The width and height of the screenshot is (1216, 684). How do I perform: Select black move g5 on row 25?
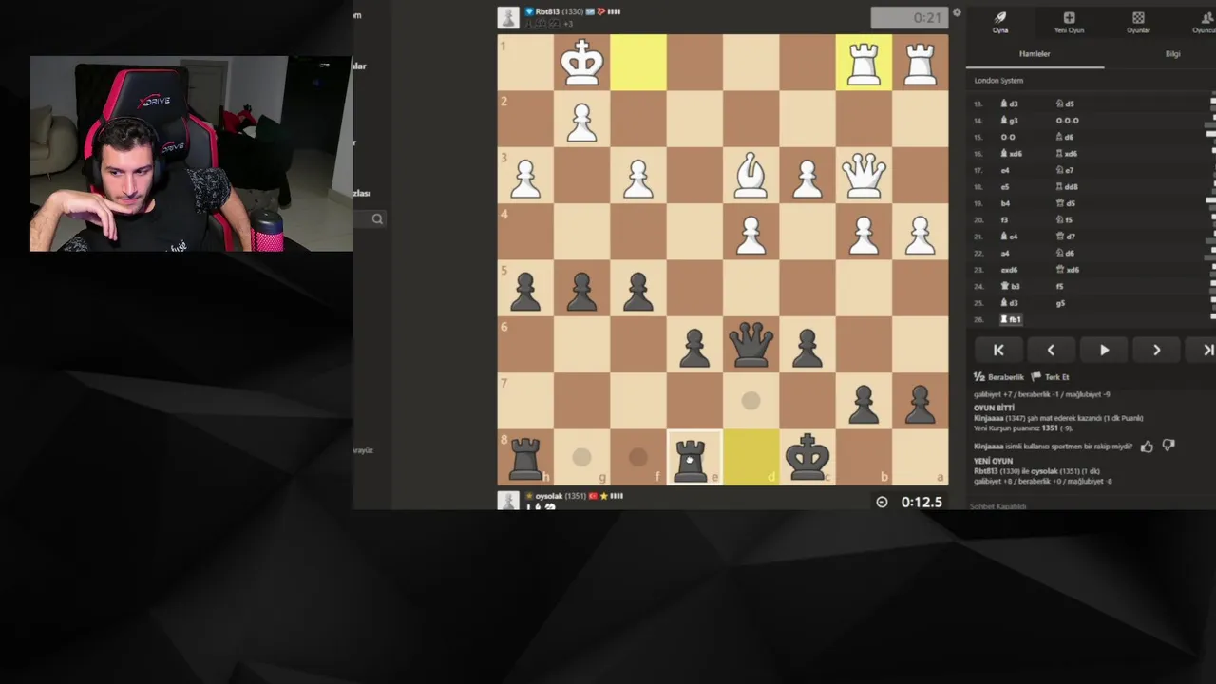point(1061,303)
